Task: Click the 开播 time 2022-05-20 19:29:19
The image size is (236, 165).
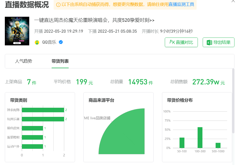Action: 64,31
